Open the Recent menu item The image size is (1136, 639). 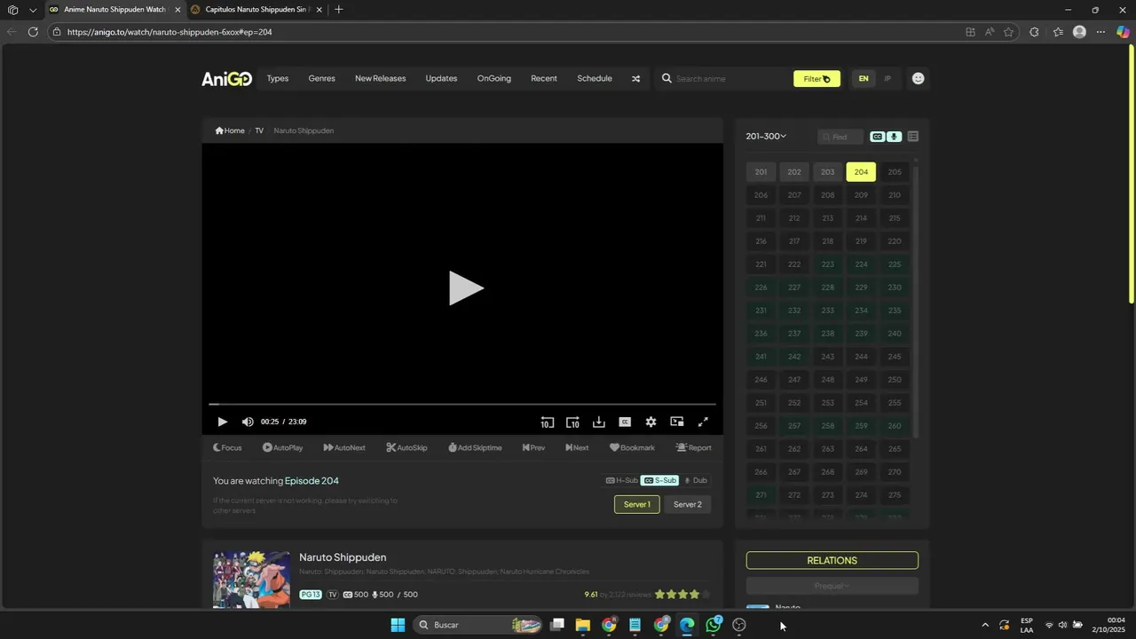(x=544, y=79)
